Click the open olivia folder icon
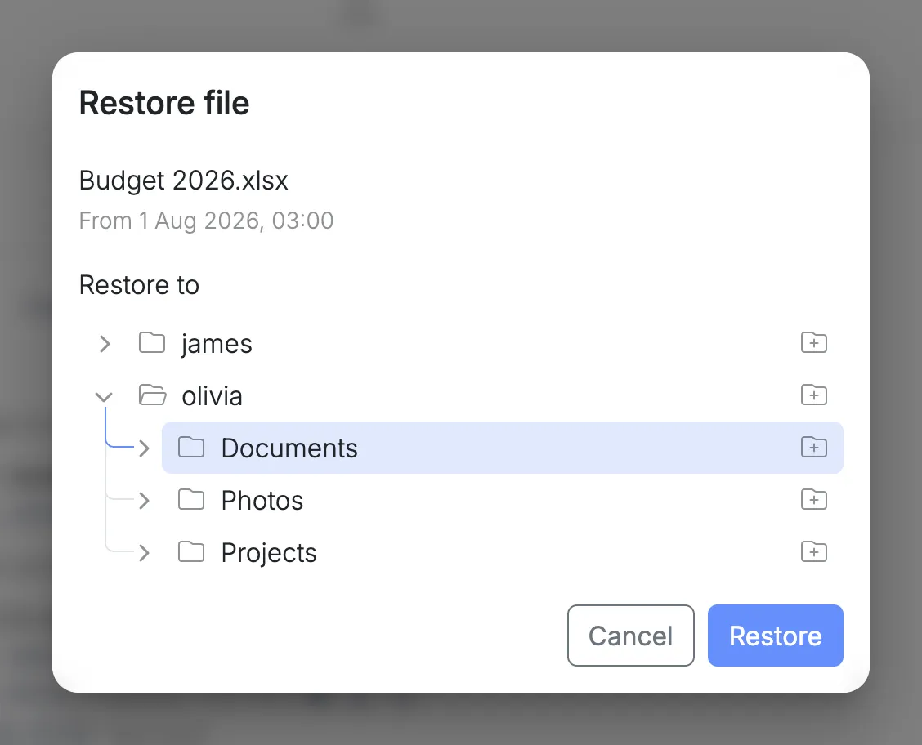 pos(152,395)
